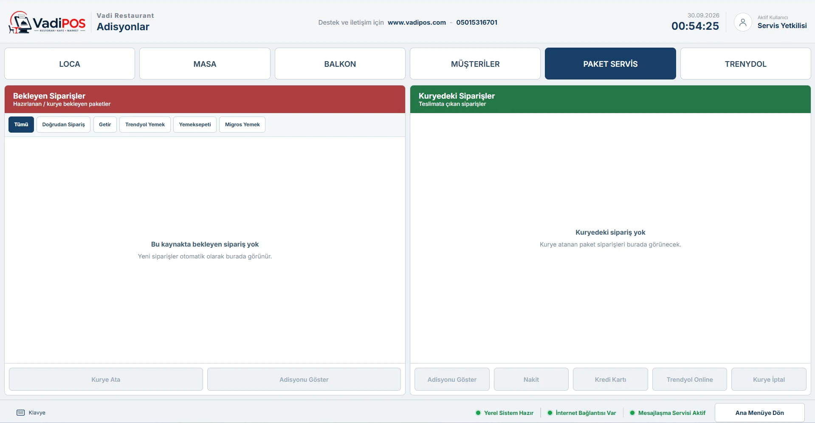Click the Kurye Ata button

tap(106, 379)
